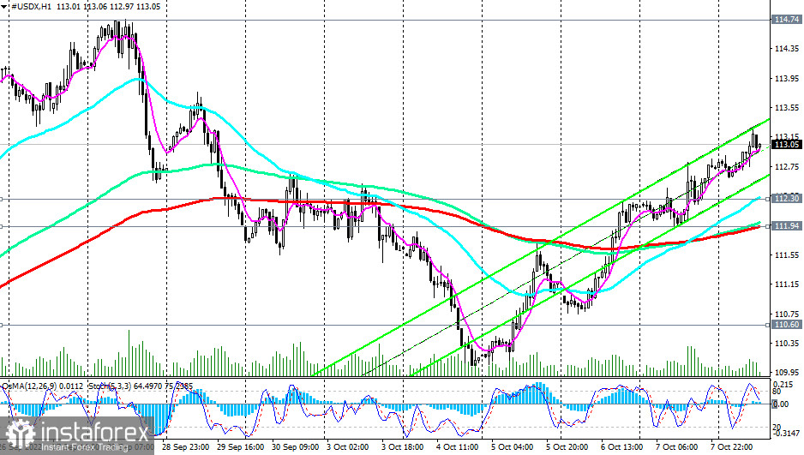Click the 28 Sep 23:00 time label

point(185,446)
